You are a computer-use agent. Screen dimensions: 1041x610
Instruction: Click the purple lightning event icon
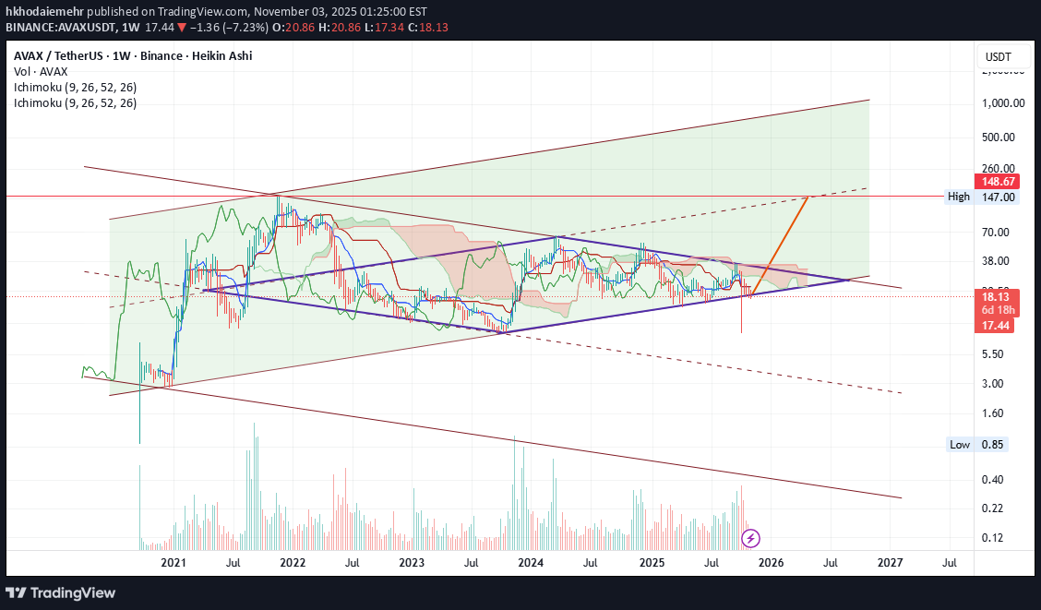(751, 537)
